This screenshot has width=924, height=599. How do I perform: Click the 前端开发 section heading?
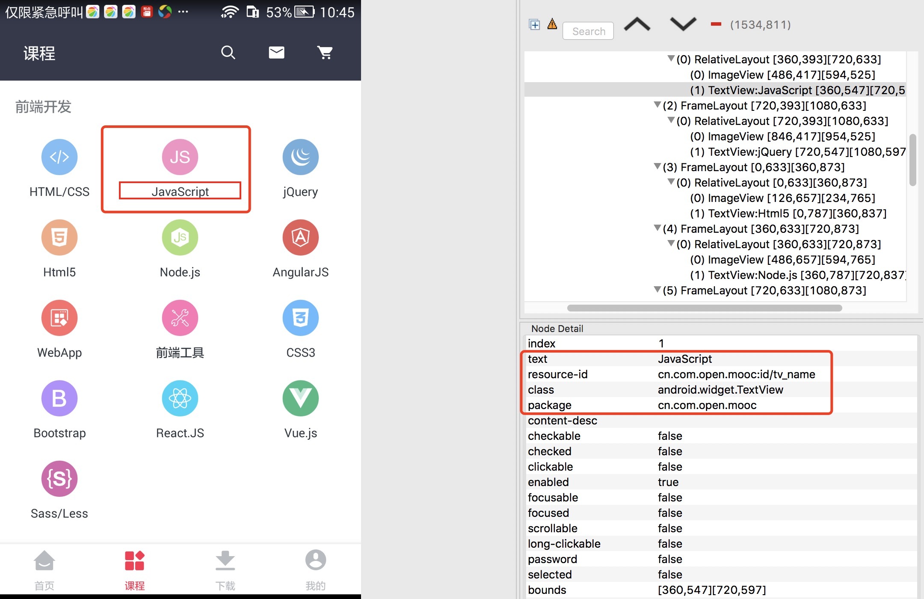[43, 107]
